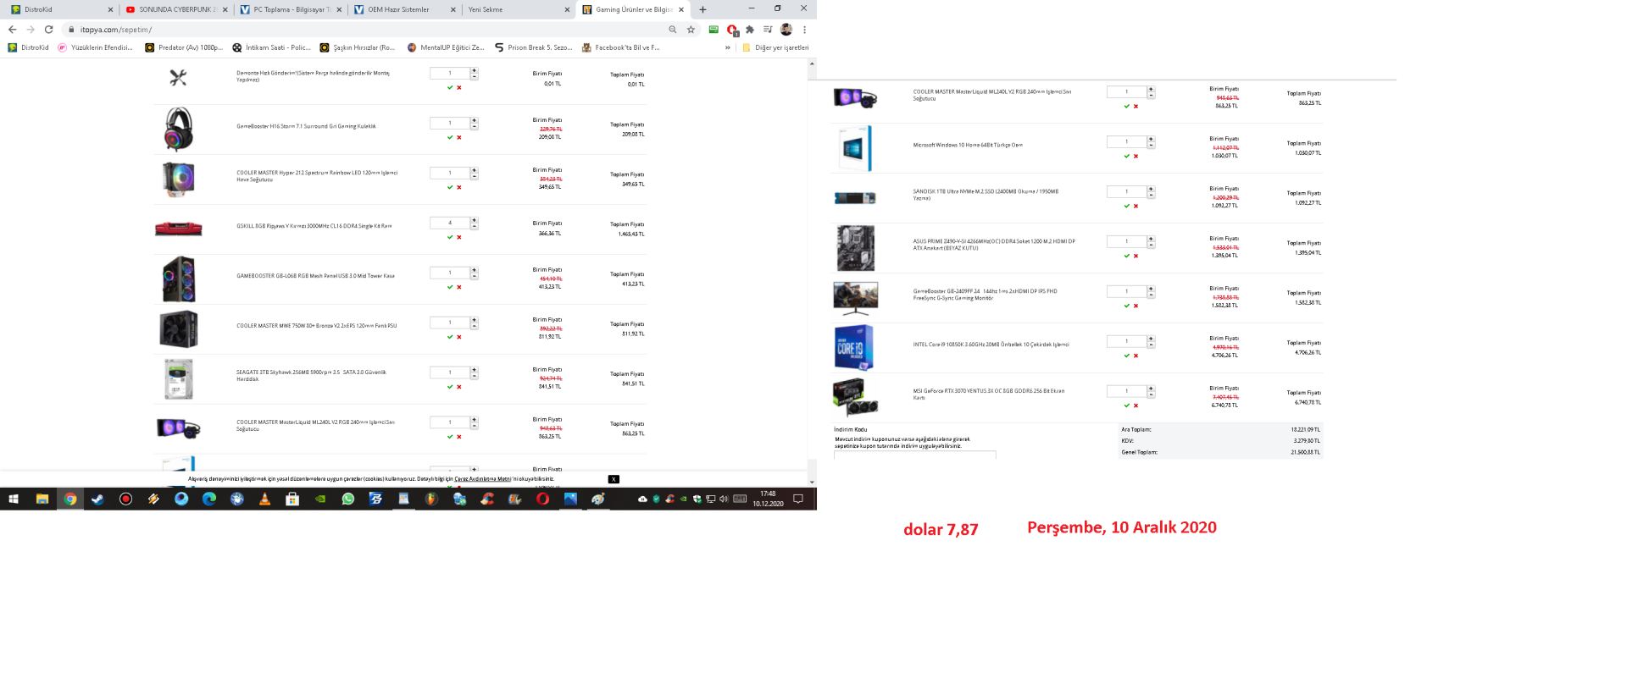The width and height of the screenshot is (1627, 695).
Task: Open the INTEL Core i9 box product image
Action: tap(854, 347)
